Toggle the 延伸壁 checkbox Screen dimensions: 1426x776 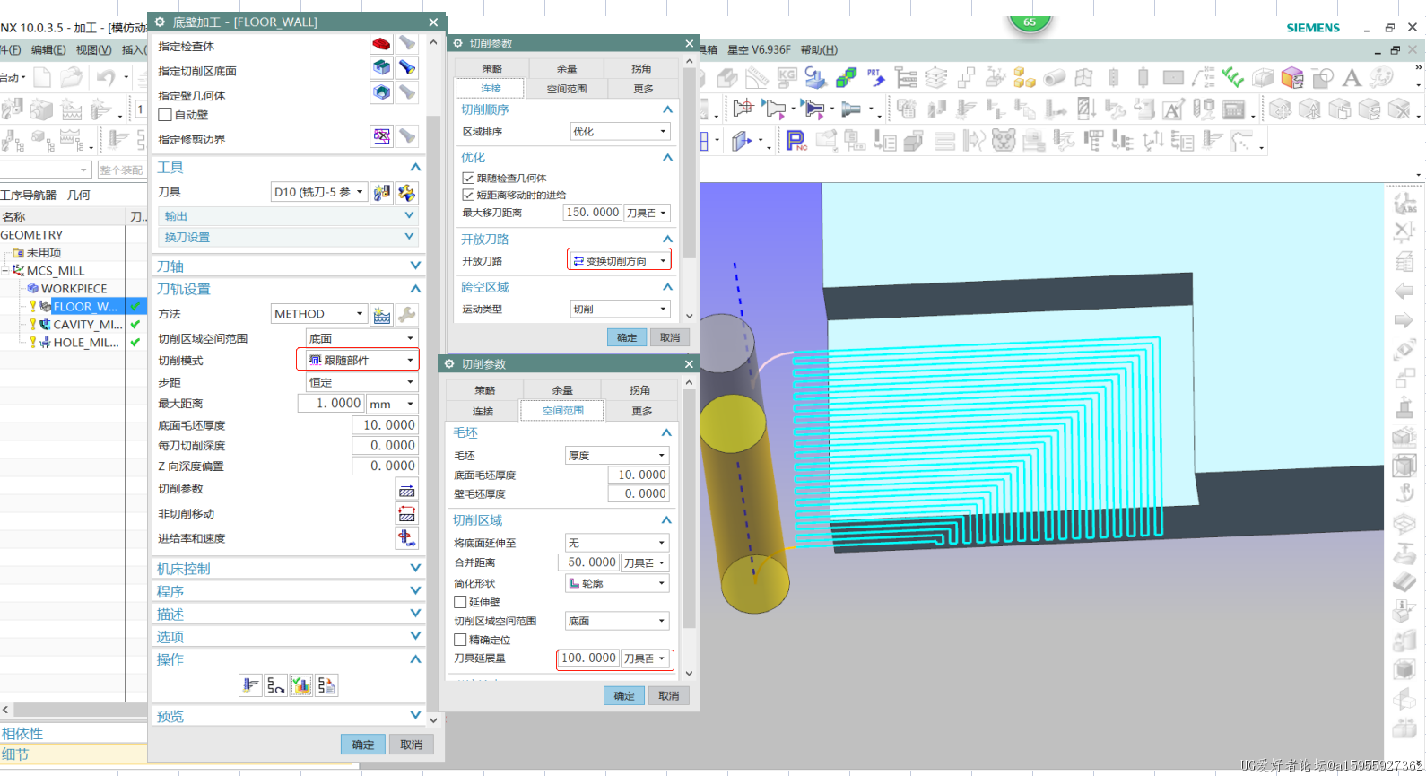tap(460, 602)
